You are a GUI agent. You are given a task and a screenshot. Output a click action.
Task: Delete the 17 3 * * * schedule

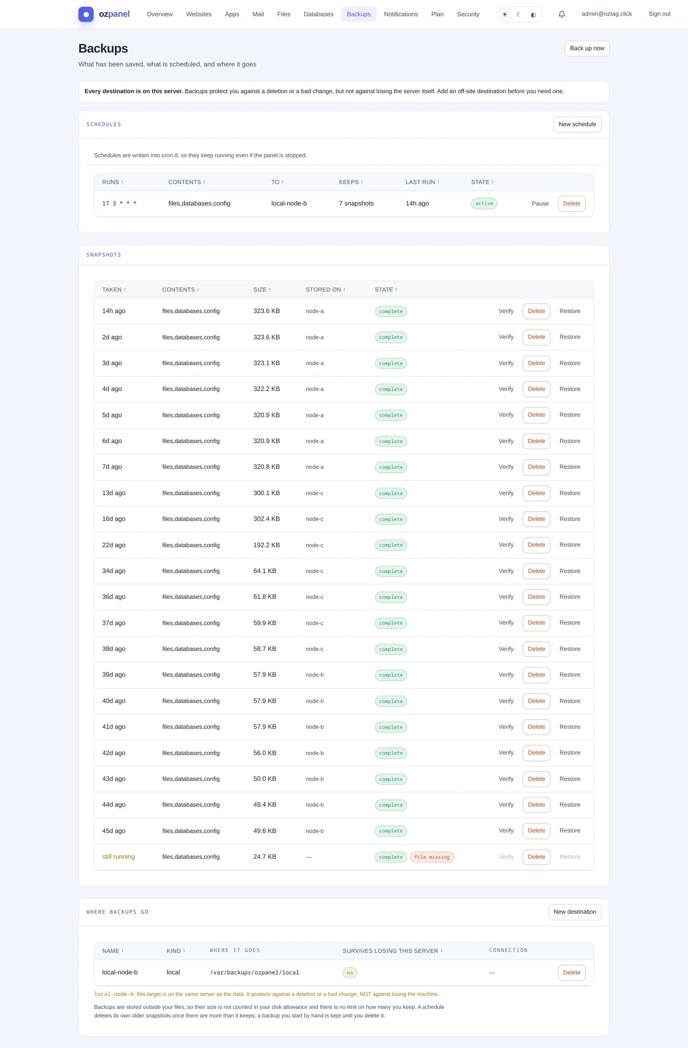click(x=571, y=203)
